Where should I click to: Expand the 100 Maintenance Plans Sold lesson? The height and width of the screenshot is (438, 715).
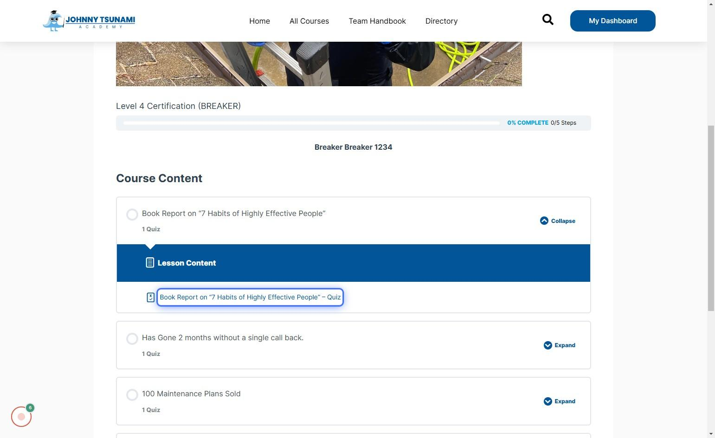[x=565, y=401]
